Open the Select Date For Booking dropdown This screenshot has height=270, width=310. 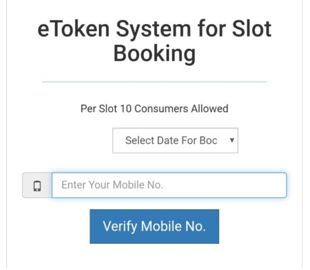tap(175, 140)
